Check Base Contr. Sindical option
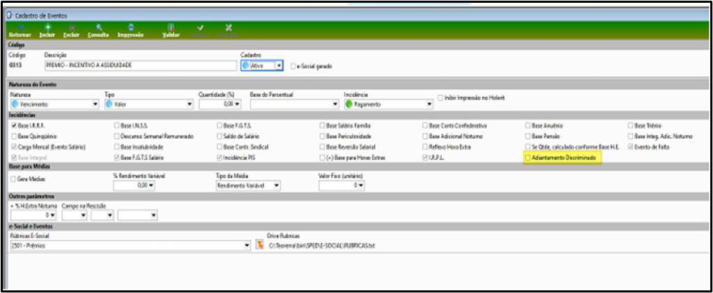Viewport: 713px width, 293px height. coord(220,147)
